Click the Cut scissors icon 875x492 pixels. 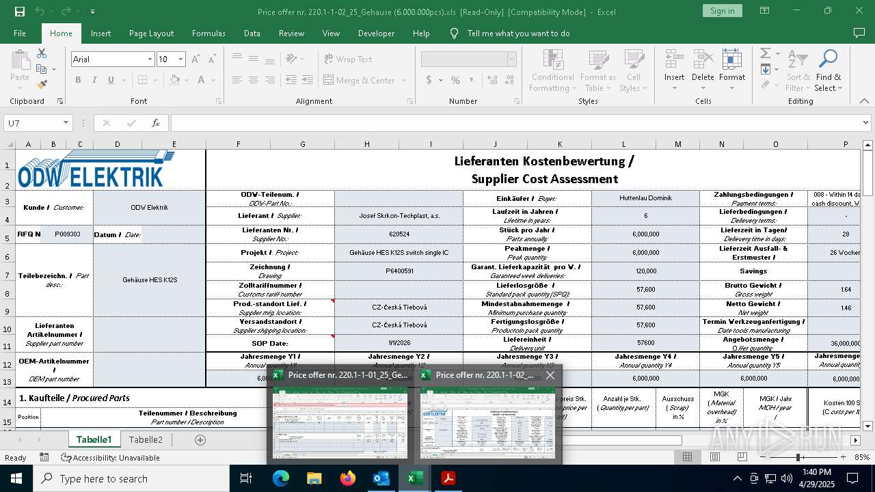[x=42, y=53]
